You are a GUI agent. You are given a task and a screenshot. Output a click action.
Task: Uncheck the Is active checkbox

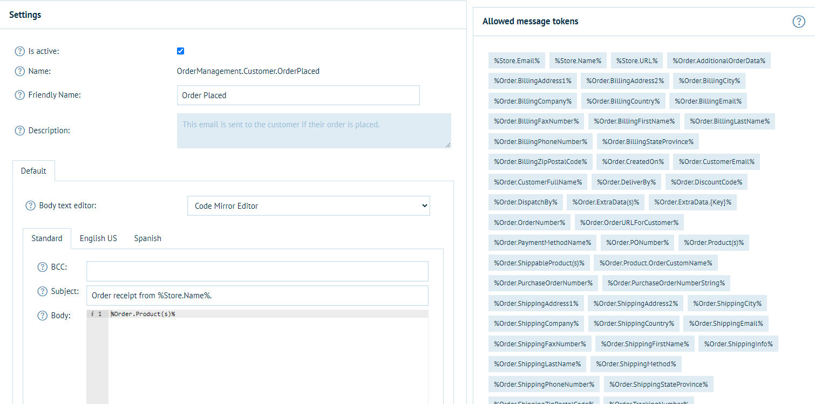[x=180, y=51]
